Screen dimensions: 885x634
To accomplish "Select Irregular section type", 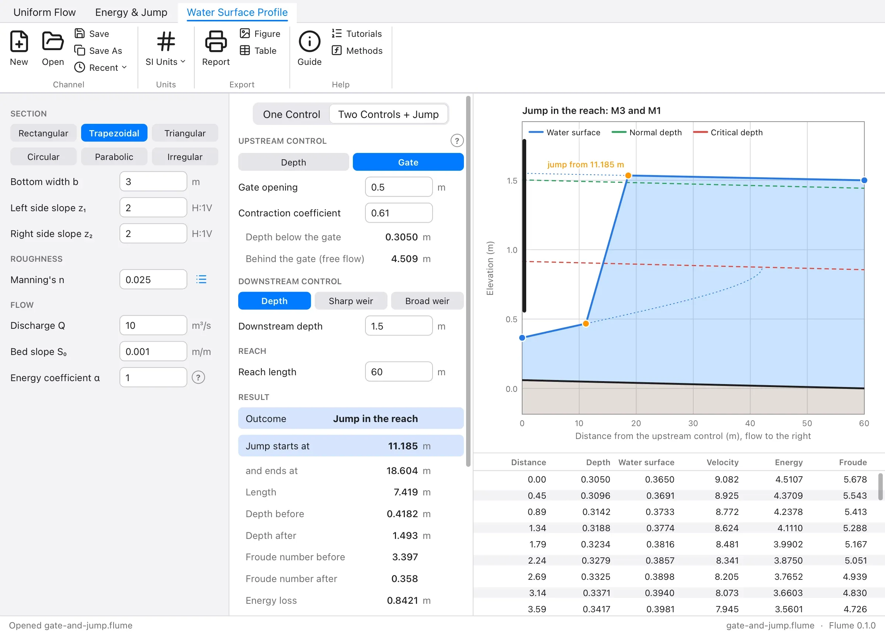I will [x=185, y=157].
